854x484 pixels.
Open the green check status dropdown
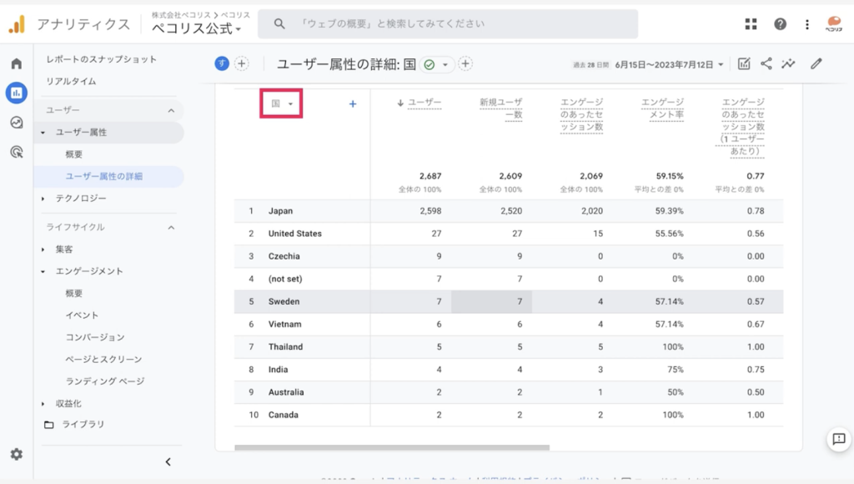[437, 65]
